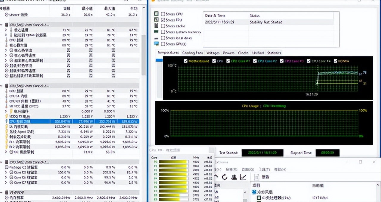Click the user profile icon in AIDA64 toolbar
Viewport: 381px width, 202px height.
tap(234, 177)
